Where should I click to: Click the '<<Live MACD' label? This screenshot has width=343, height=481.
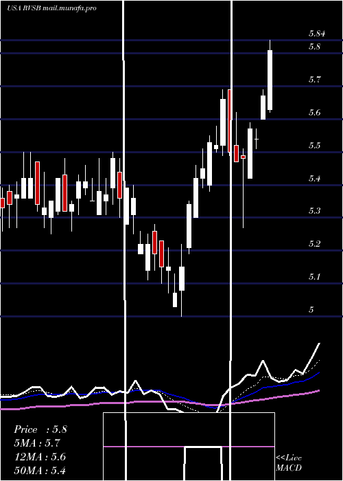coord(289,463)
